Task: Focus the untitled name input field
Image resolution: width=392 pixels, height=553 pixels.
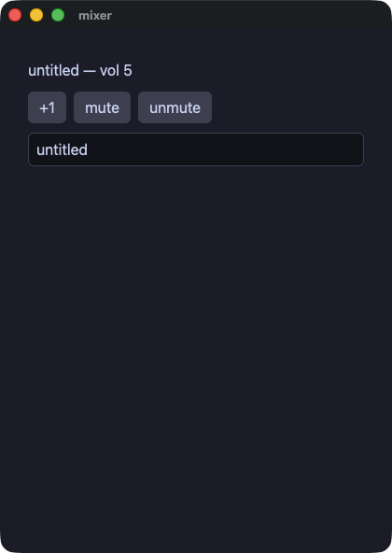Action: point(196,149)
